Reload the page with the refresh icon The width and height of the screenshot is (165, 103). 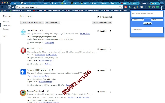click(x=9, y=7)
